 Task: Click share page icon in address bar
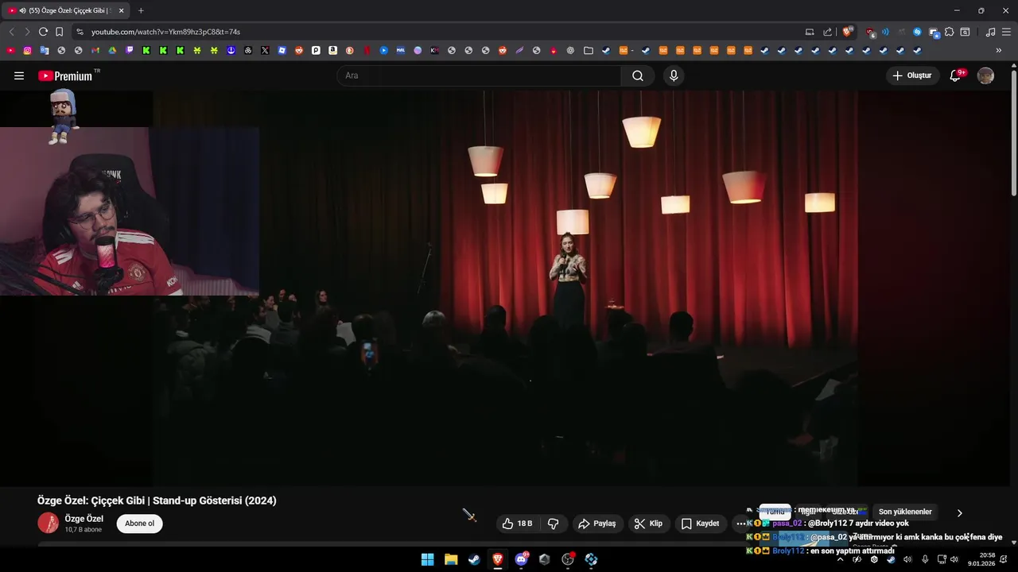[827, 32]
